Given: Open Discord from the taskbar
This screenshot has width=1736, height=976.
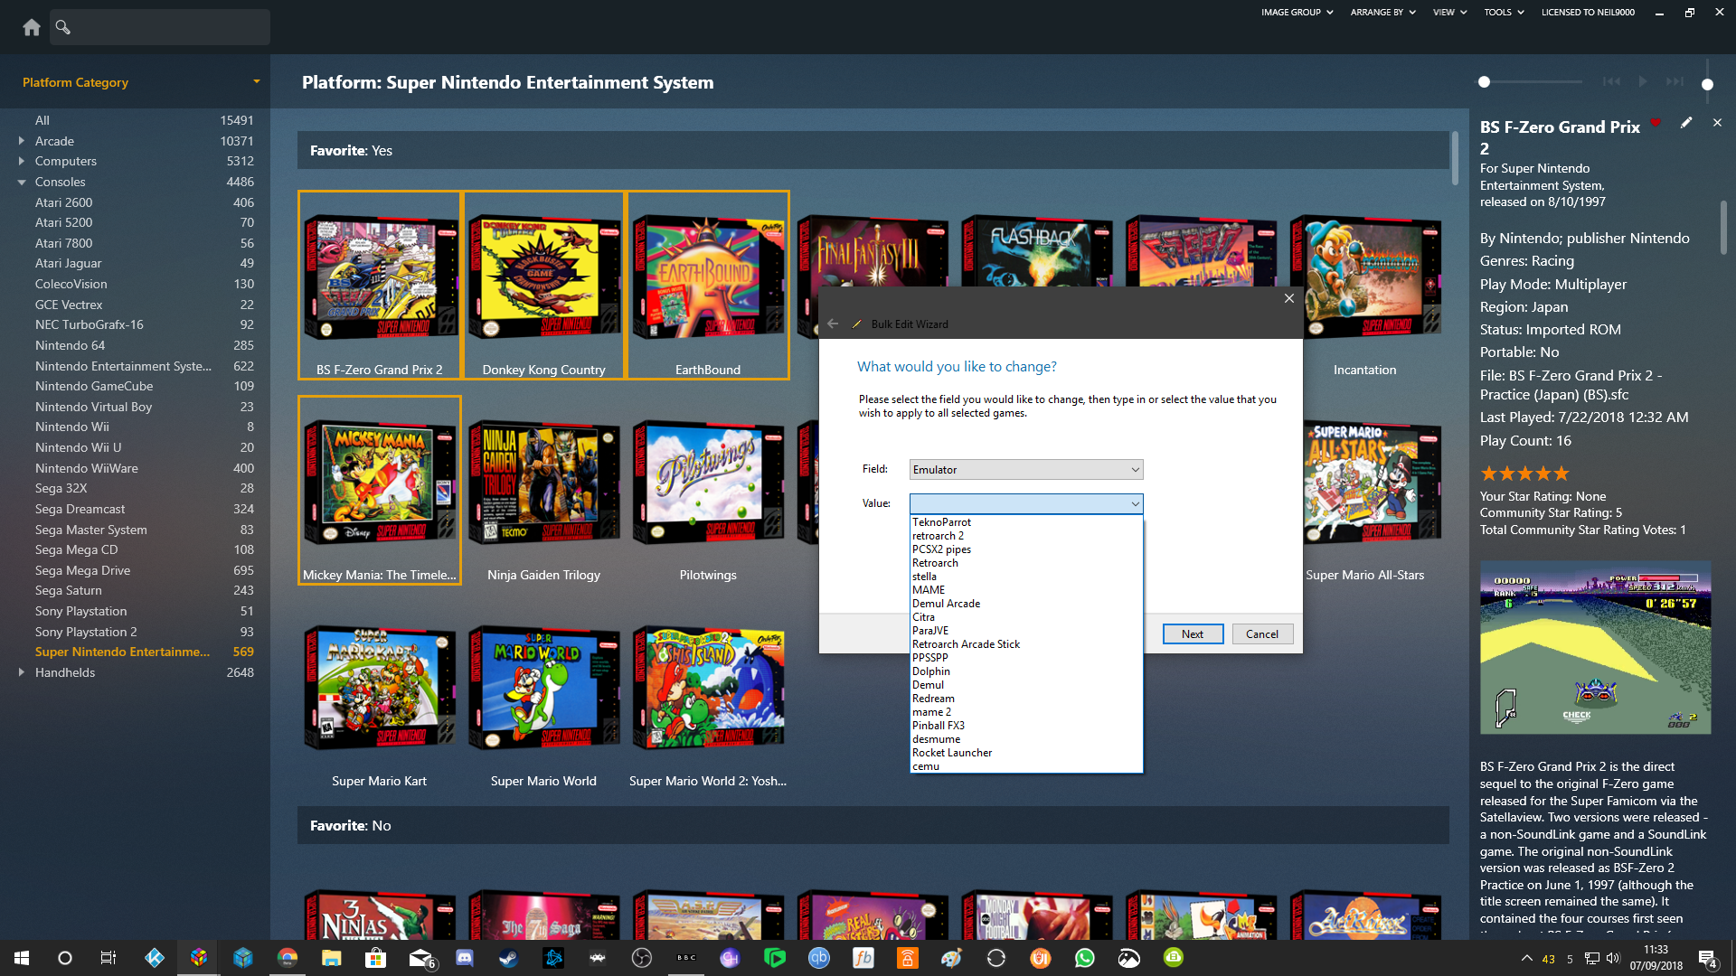Looking at the screenshot, I should tap(464, 958).
